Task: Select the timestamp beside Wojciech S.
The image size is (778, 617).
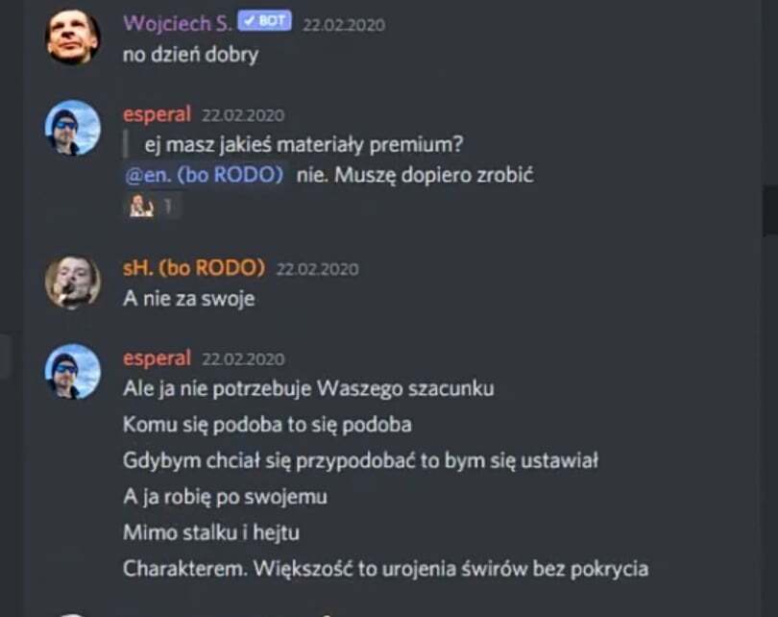Action: pyautogui.click(x=344, y=25)
